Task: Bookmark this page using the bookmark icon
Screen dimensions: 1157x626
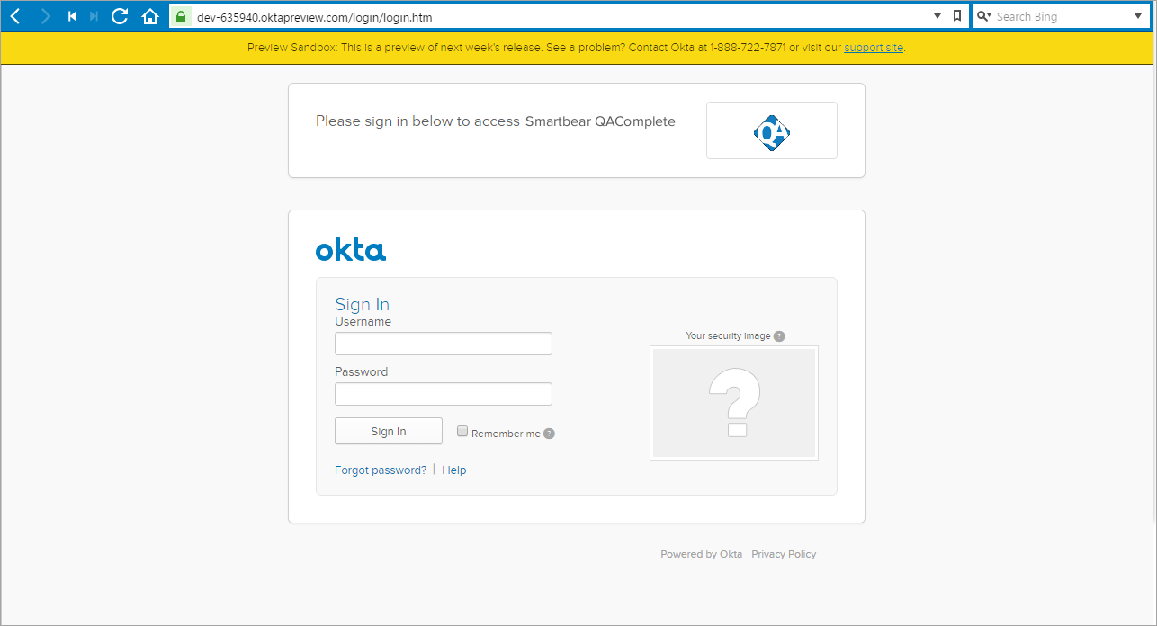Action: click(956, 15)
